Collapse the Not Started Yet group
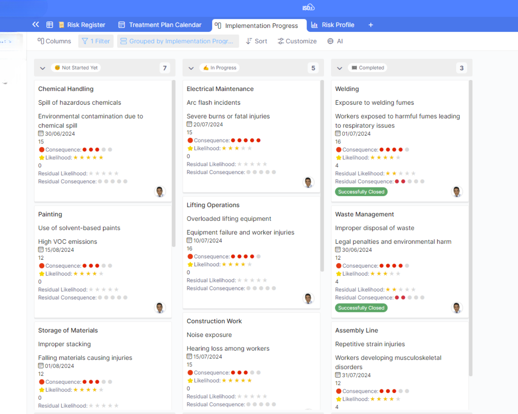This screenshot has height=414, width=518. tap(42, 68)
